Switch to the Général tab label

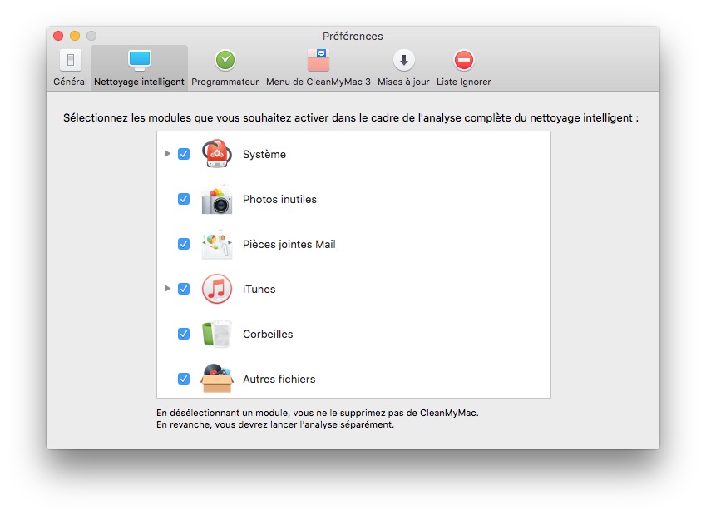coord(70,82)
